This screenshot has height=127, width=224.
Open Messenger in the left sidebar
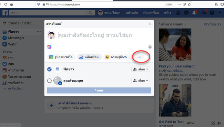16,38
